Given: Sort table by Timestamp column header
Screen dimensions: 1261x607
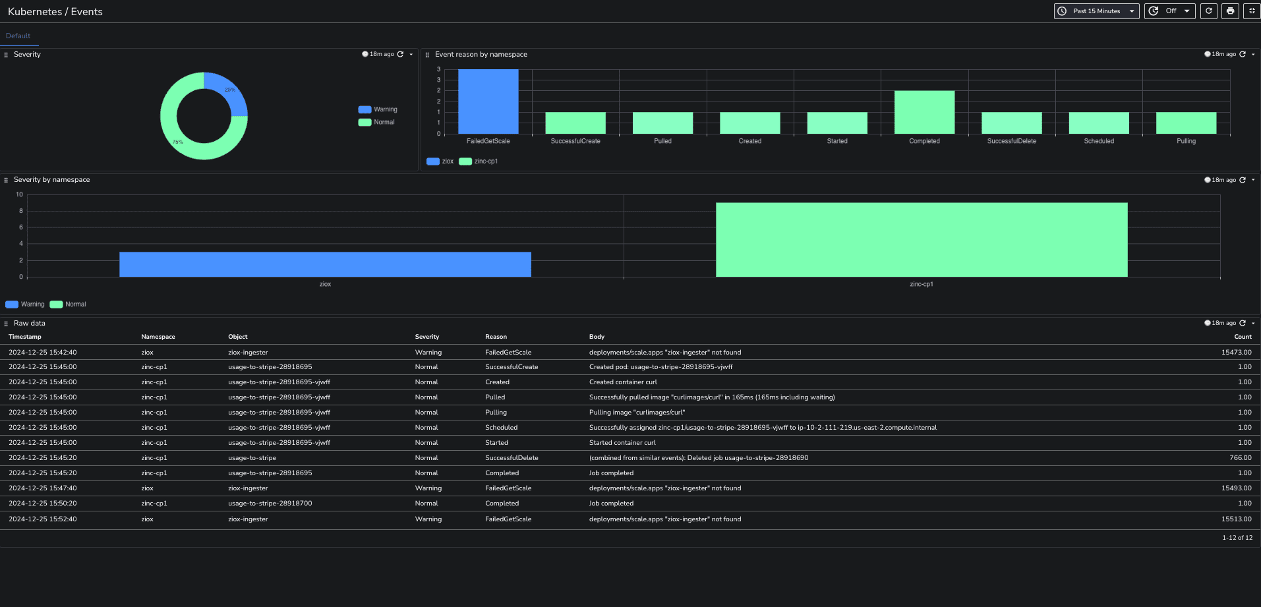Looking at the screenshot, I should (x=25, y=337).
